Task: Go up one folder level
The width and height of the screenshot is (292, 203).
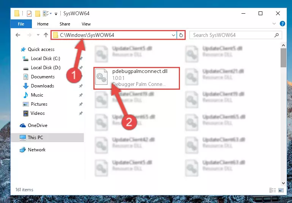Action: (46, 35)
